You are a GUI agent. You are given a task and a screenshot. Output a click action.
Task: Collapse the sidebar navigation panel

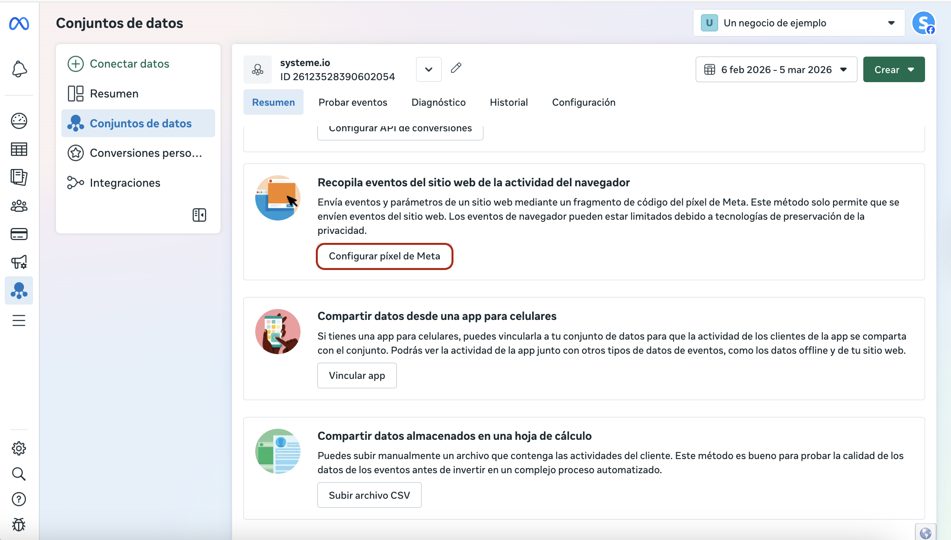click(x=199, y=215)
